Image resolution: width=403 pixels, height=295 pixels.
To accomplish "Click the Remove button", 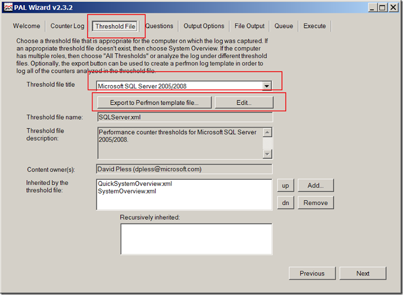I will click(x=316, y=202).
